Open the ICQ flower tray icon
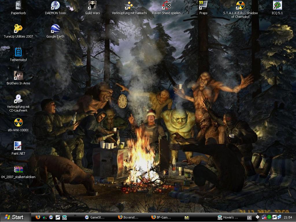Viewport: 296px width, 222px height. 269,217
